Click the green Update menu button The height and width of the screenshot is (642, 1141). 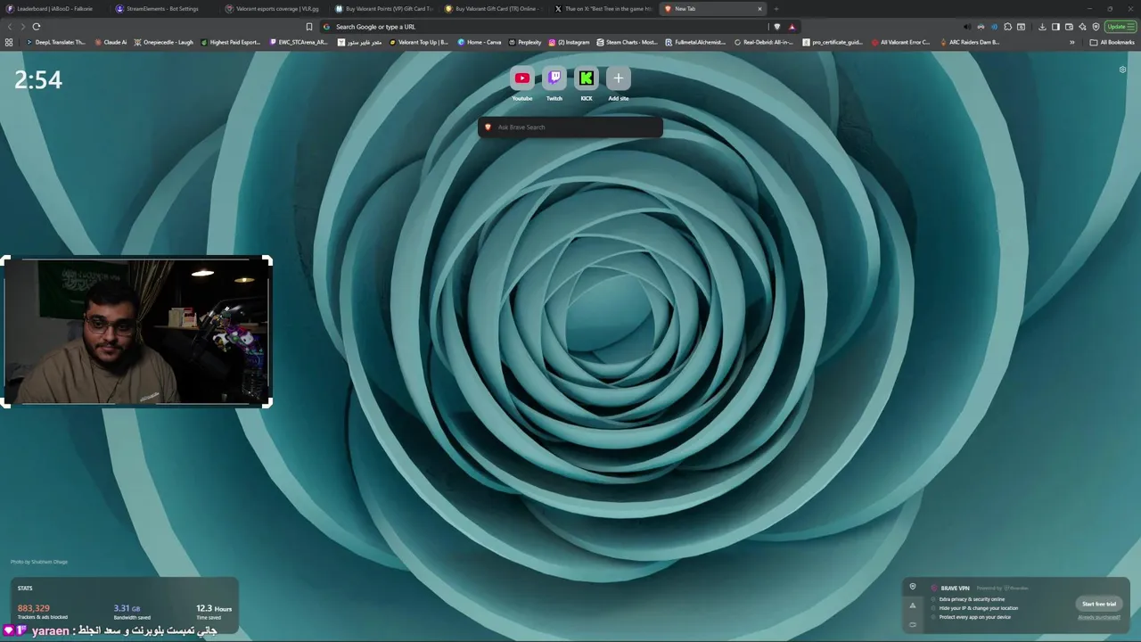1120,27
